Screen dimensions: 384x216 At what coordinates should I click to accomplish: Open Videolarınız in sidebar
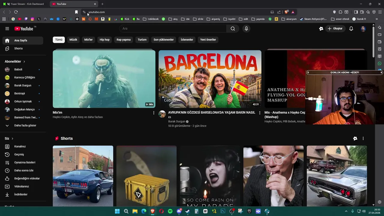(23, 186)
